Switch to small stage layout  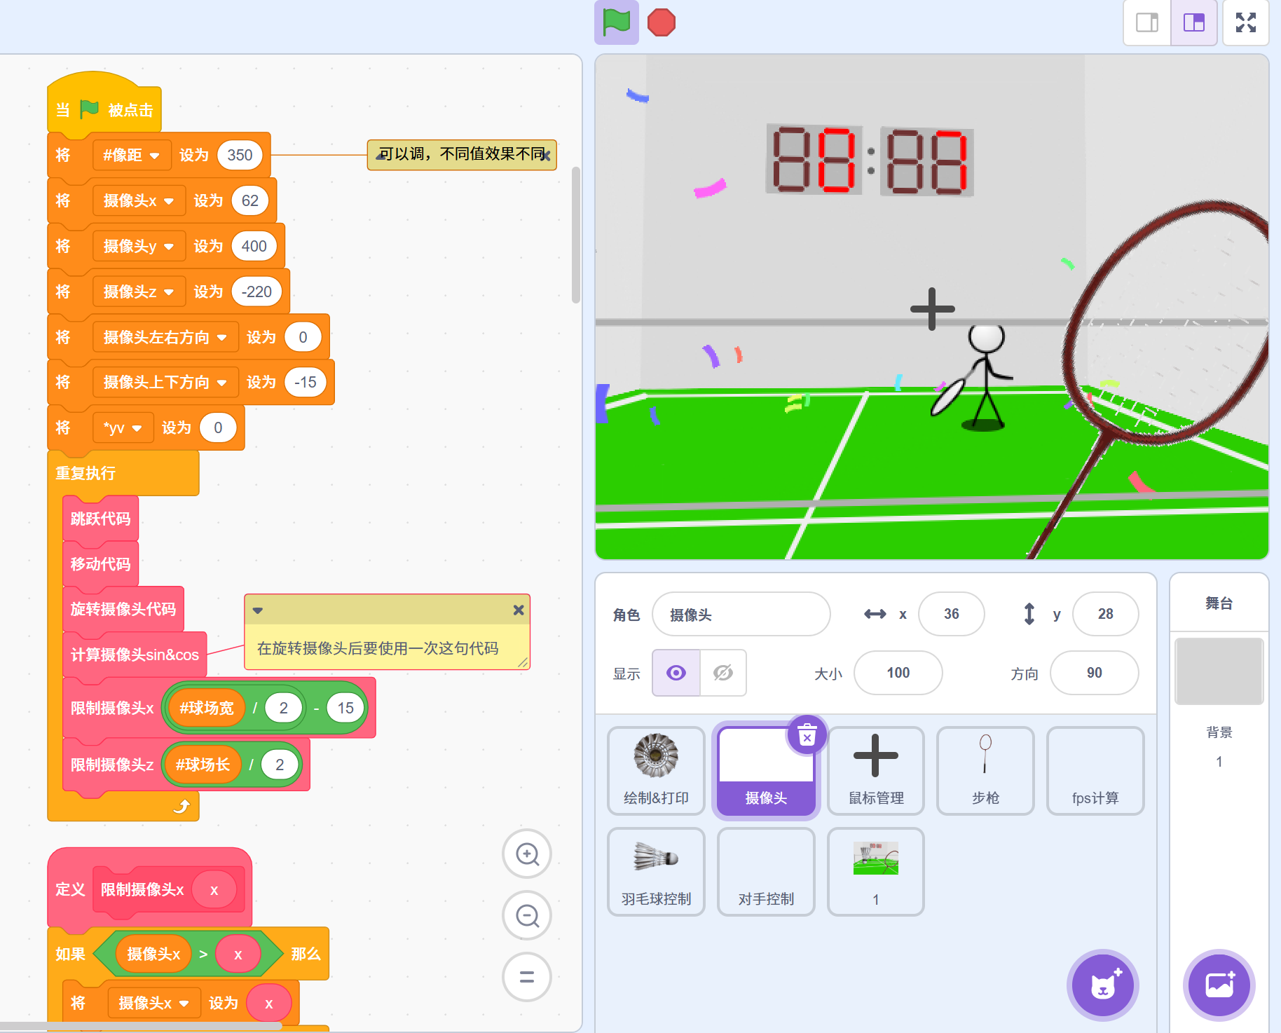(1147, 22)
